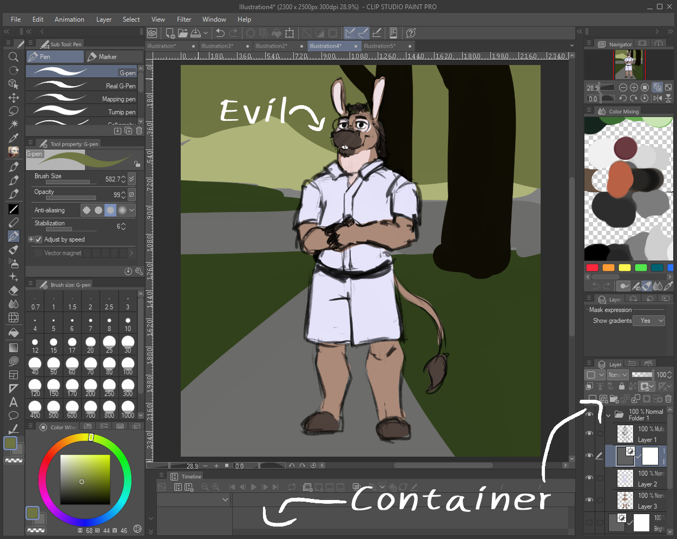Open the layer blending mode dropdown
Screen dimensions: 677x539
point(617,375)
